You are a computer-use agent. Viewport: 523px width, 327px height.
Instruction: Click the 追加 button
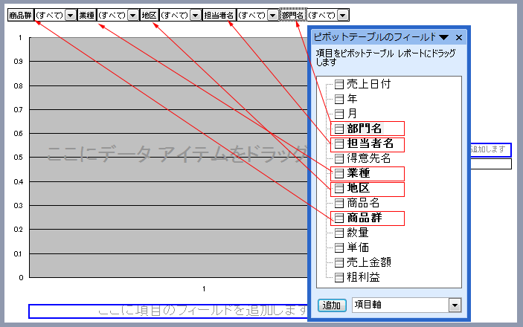pyautogui.click(x=330, y=305)
